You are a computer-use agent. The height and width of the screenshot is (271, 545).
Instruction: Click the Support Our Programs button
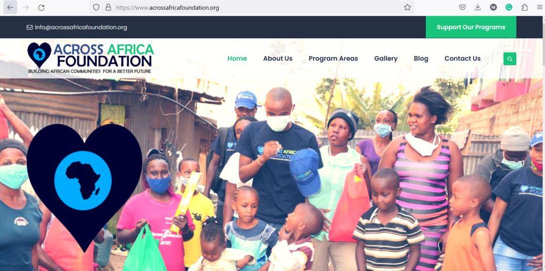(470, 27)
